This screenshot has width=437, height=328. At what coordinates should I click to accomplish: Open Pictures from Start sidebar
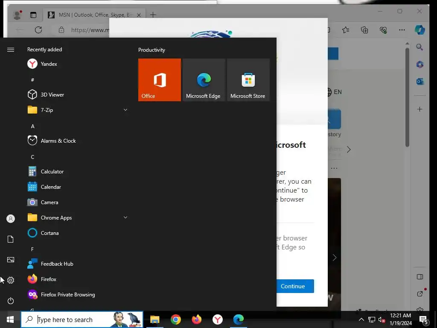click(x=11, y=260)
